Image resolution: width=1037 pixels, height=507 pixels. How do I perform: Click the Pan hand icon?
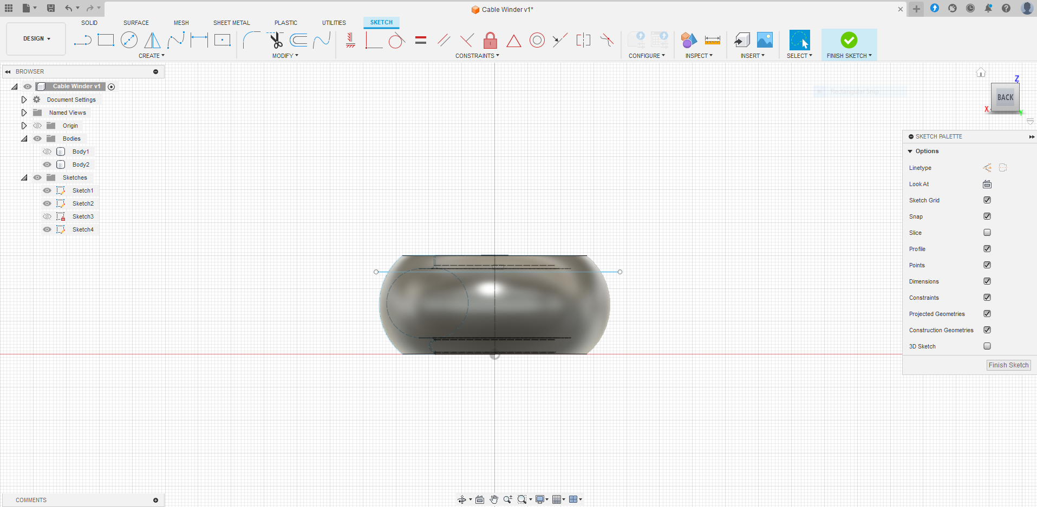(x=494, y=499)
